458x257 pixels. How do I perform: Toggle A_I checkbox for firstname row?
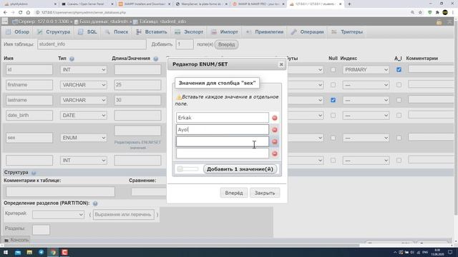[x=399, y=85]
